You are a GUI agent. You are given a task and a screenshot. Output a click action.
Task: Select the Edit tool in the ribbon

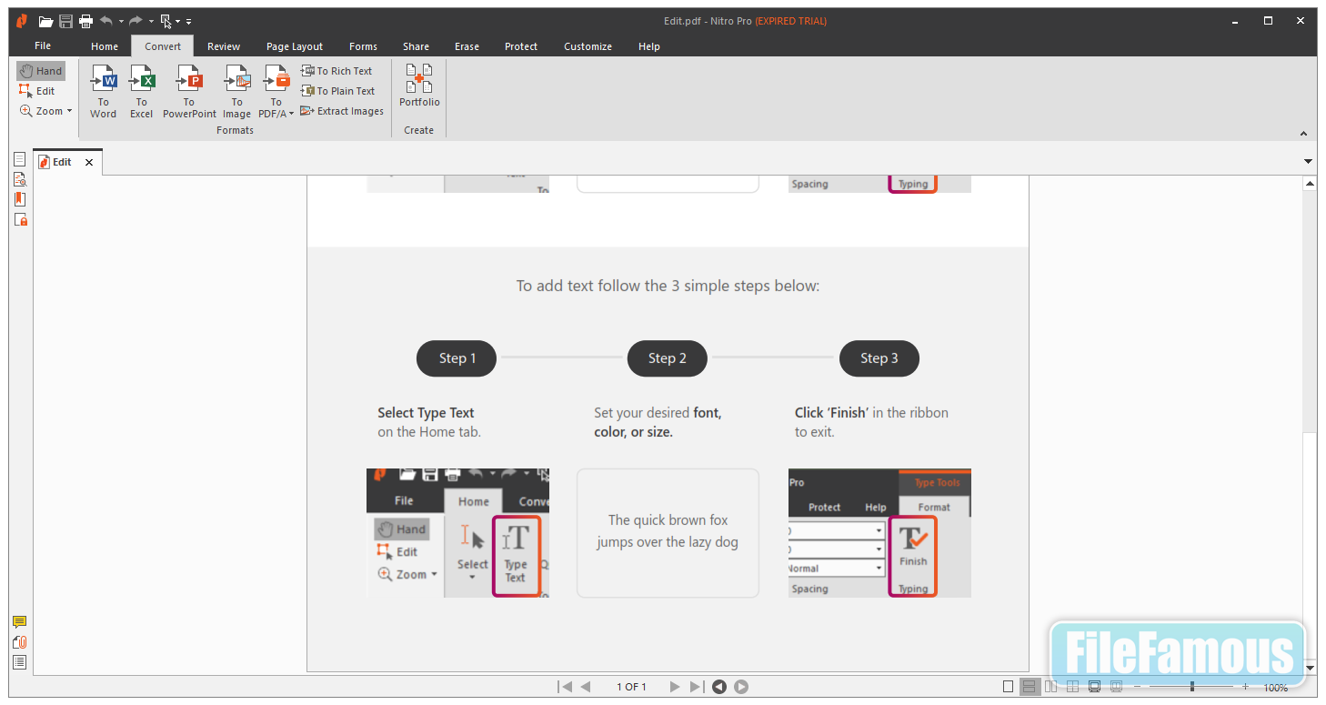coord(37,91)
